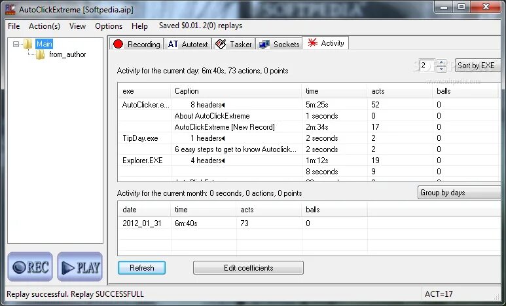506x306 pixels.
Task: Start recording with the REC button
Action: (30, 267)
